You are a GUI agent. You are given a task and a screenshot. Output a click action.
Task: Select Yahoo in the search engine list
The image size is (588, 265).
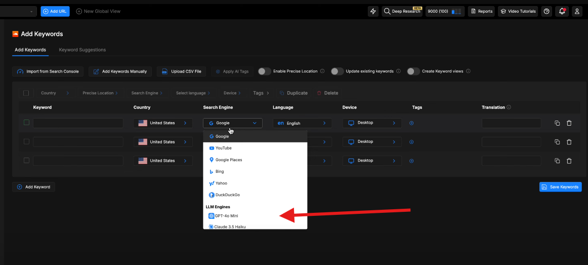(255, 183)
